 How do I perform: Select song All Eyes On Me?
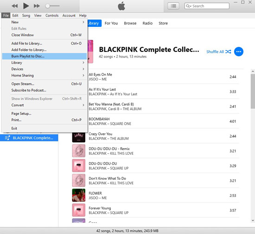pos(164,77)
